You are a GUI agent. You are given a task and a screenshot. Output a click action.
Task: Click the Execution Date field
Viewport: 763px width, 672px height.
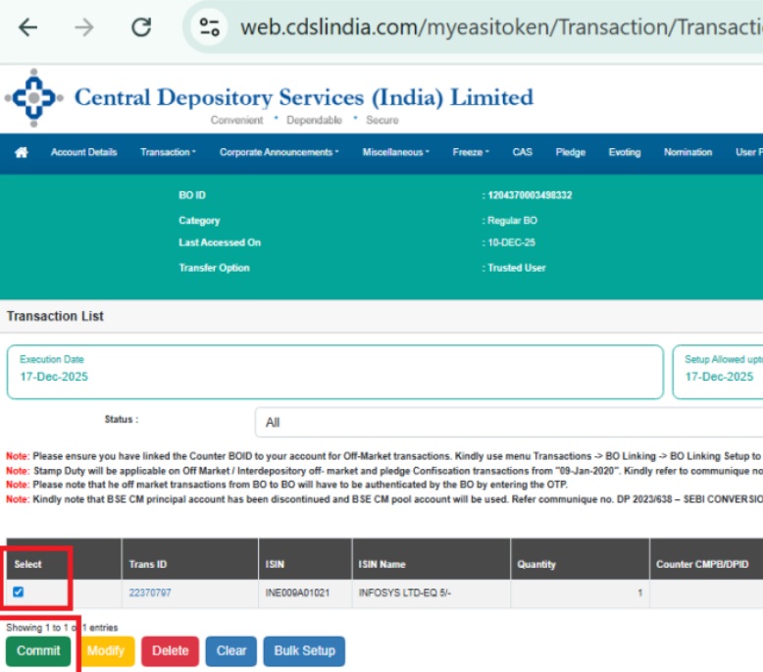(x=334, y=372)
